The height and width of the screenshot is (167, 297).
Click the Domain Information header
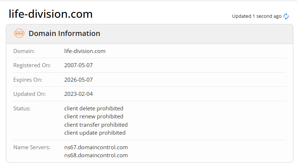point(64,33)
